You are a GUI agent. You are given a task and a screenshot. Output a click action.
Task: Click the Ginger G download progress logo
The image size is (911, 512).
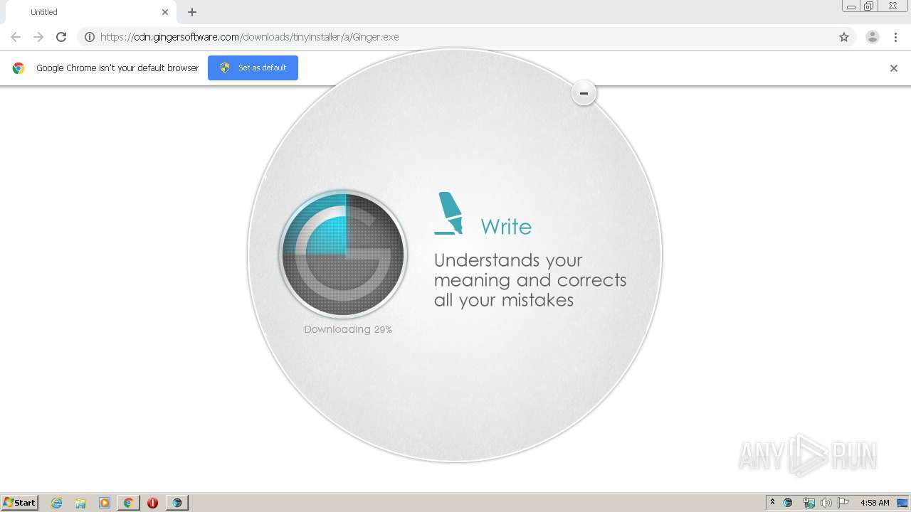pos(343,253)
